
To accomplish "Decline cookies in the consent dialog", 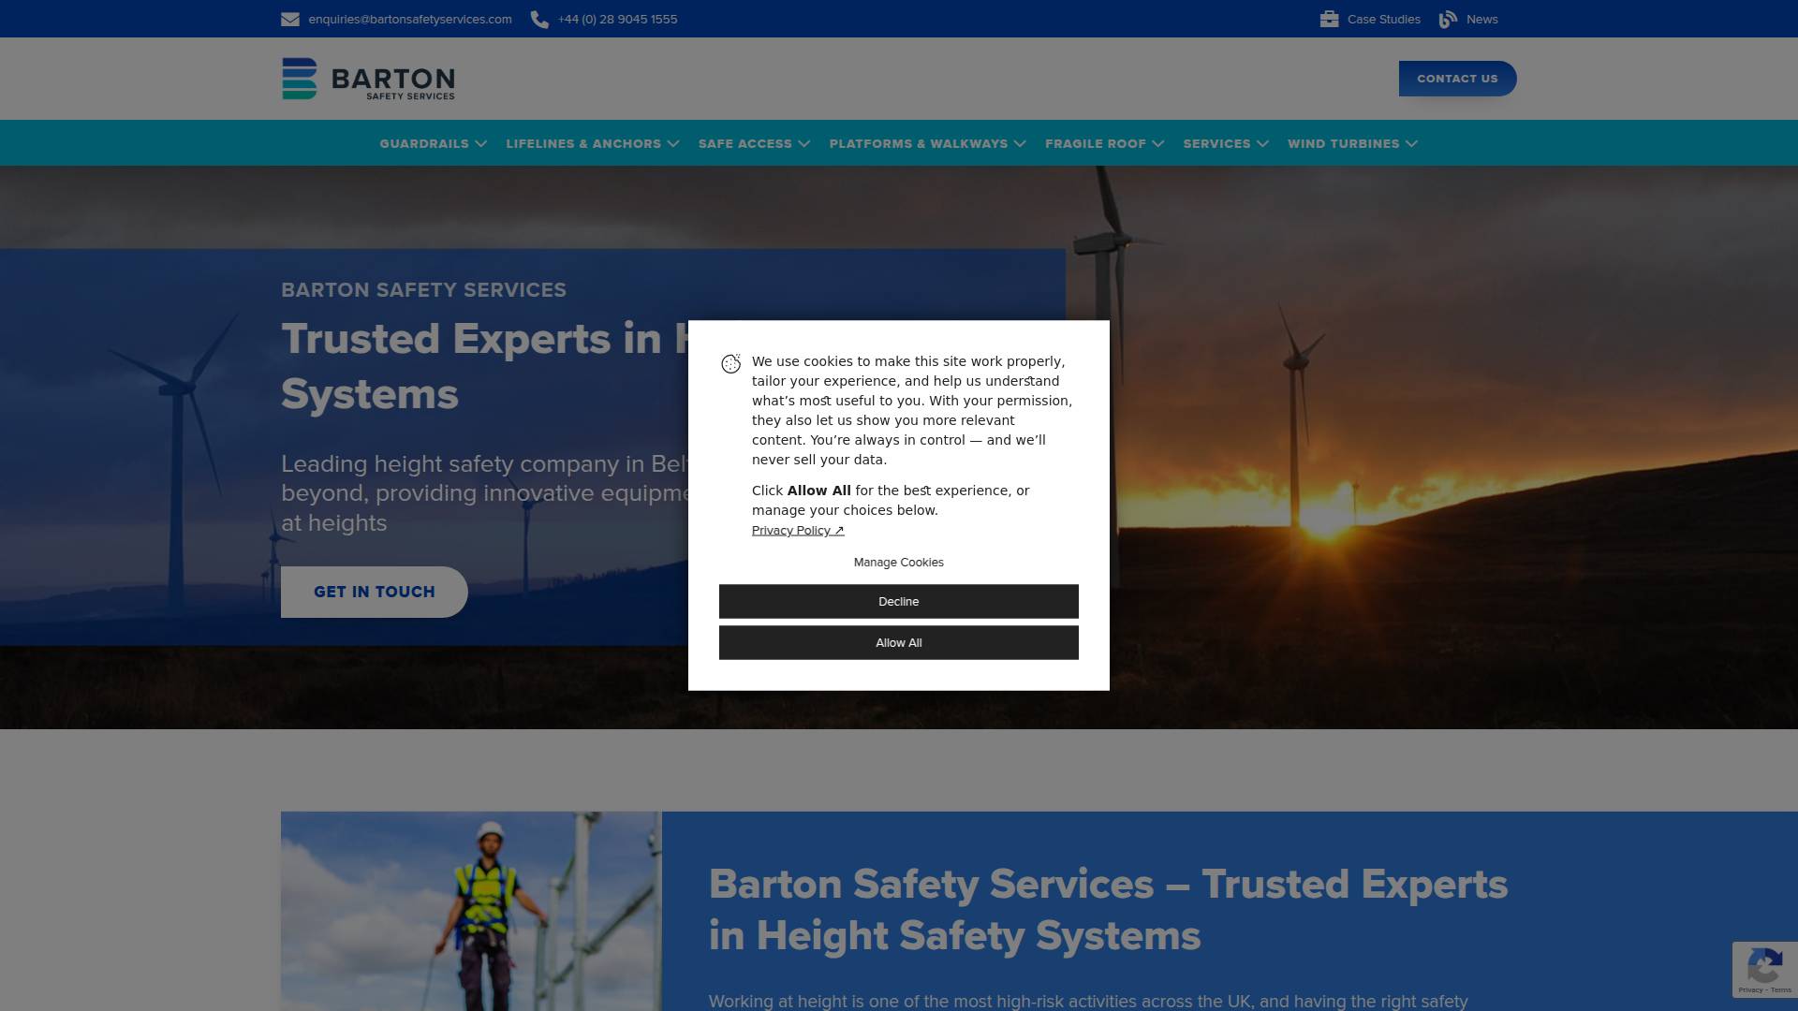I will point(898,601).
